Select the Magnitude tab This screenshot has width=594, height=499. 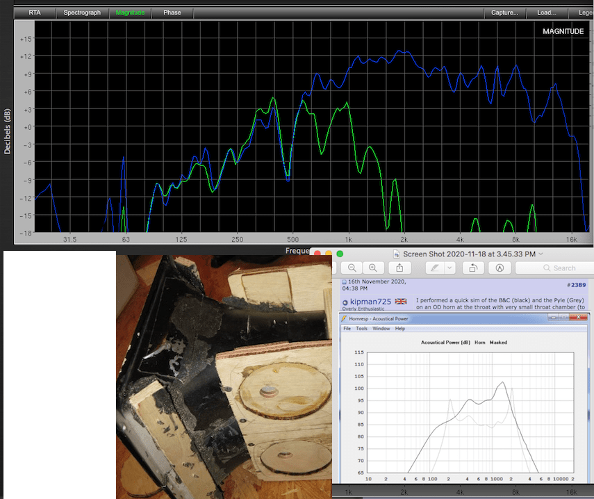(131, 13)
